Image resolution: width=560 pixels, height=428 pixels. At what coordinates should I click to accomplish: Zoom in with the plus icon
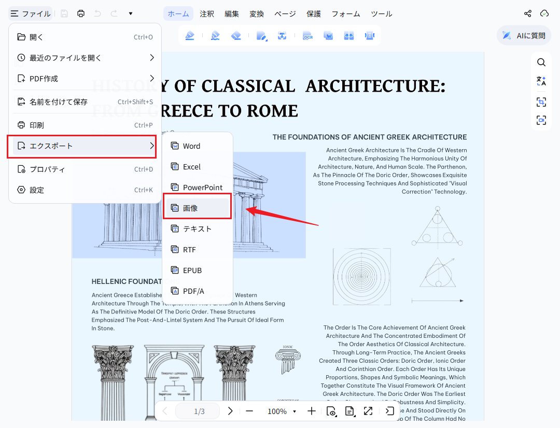coord(312,411)
